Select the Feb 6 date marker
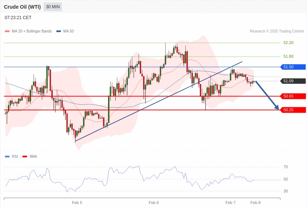The image size is (307, 208). pos(154,203)
